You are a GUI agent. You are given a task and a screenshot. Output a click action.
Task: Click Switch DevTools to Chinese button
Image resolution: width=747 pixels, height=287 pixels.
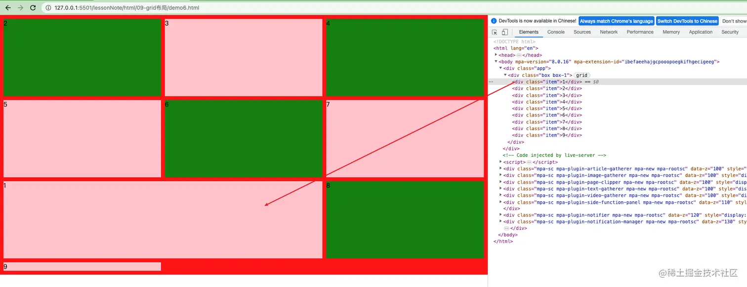687,21
